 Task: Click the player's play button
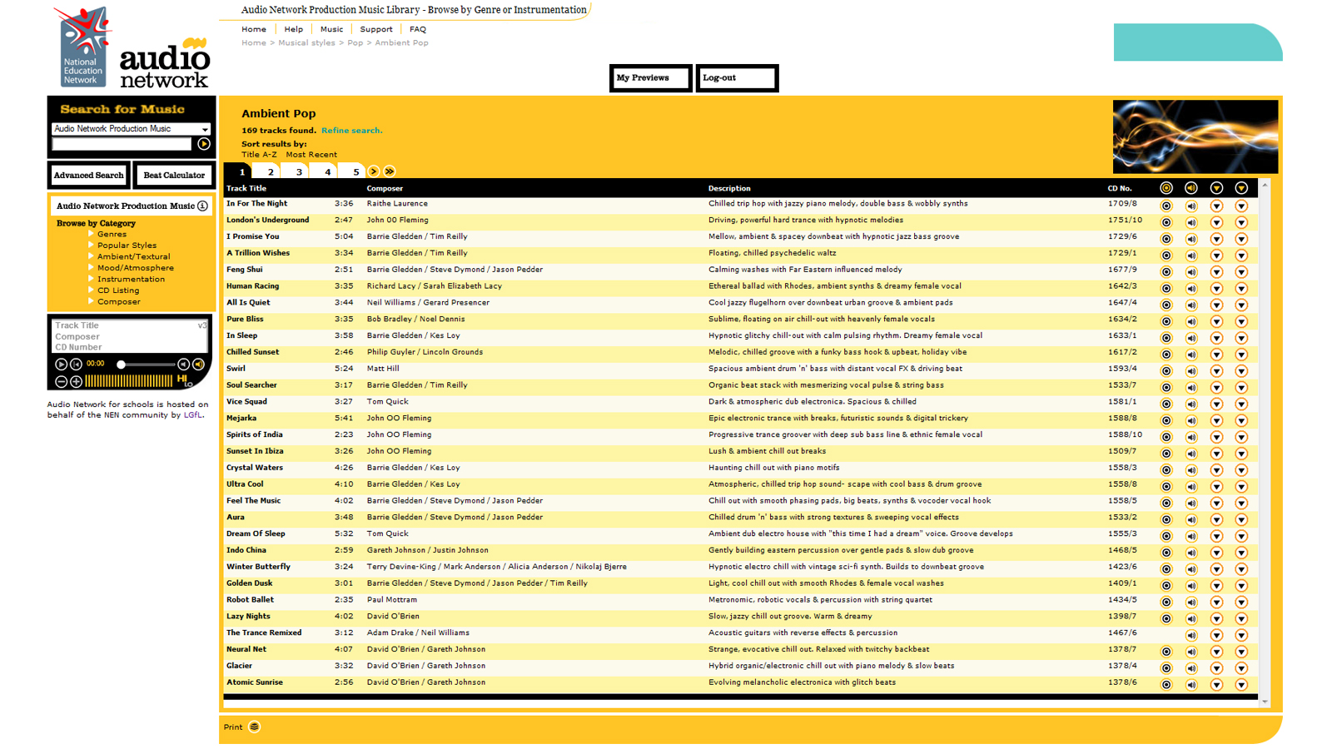click(61, 365)
